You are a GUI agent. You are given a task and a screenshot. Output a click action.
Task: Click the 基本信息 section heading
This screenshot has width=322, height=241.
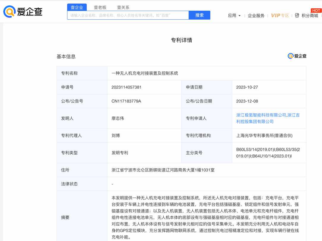pyautogui.click(x=66, y=56)
